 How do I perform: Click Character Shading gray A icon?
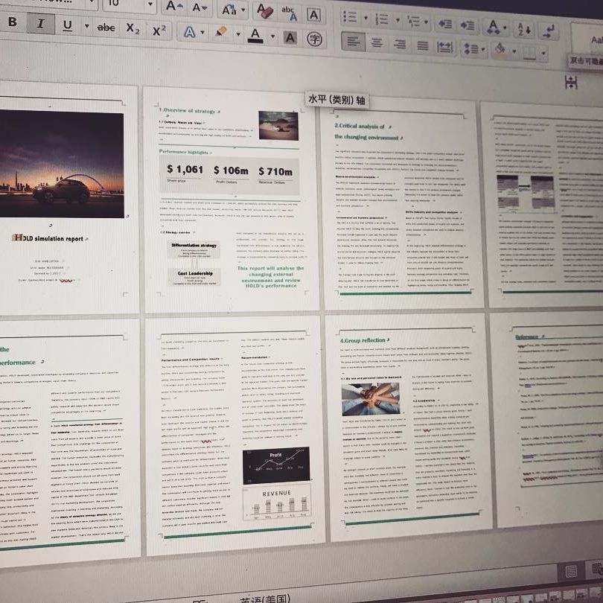[290, 38]
